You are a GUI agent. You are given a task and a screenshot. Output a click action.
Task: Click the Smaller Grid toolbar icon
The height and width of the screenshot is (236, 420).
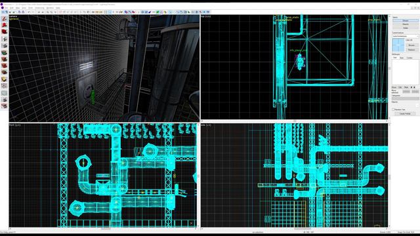[x=10, y=12]
